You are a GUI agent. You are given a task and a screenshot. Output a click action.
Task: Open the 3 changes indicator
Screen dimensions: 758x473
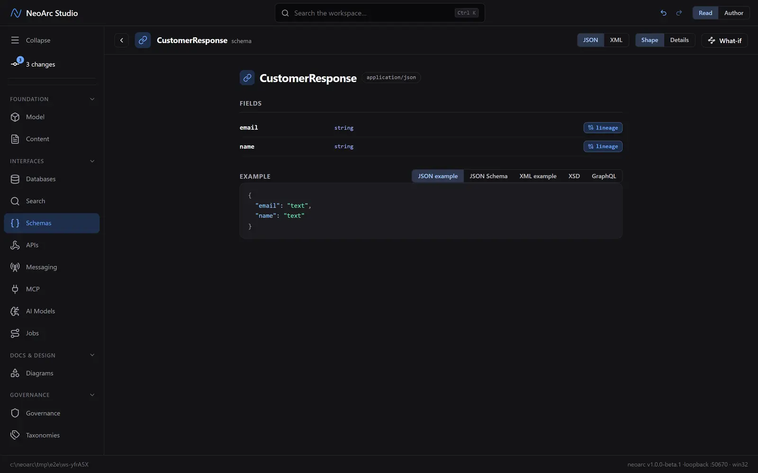(x=33, y=64)
